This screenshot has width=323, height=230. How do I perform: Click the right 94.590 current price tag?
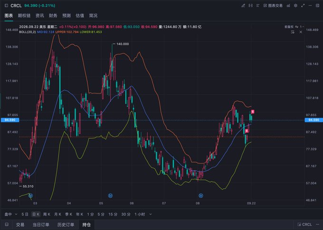coord(313,120)
